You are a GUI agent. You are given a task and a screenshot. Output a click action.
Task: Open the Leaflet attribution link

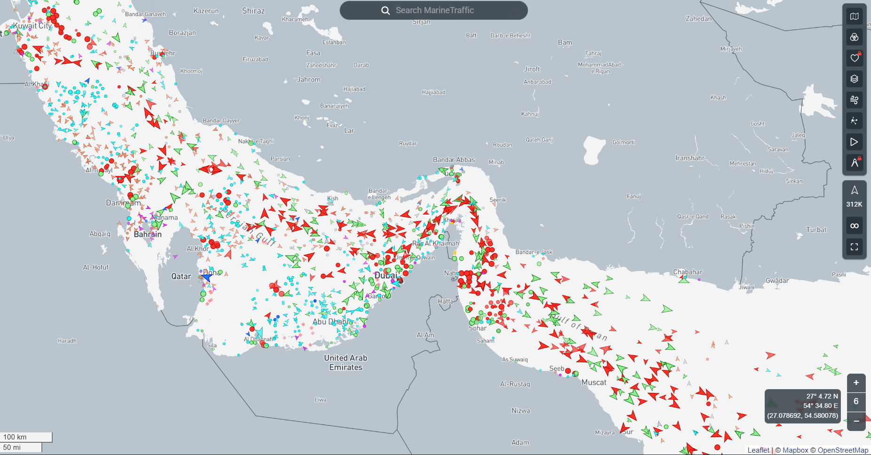point(758,450)
